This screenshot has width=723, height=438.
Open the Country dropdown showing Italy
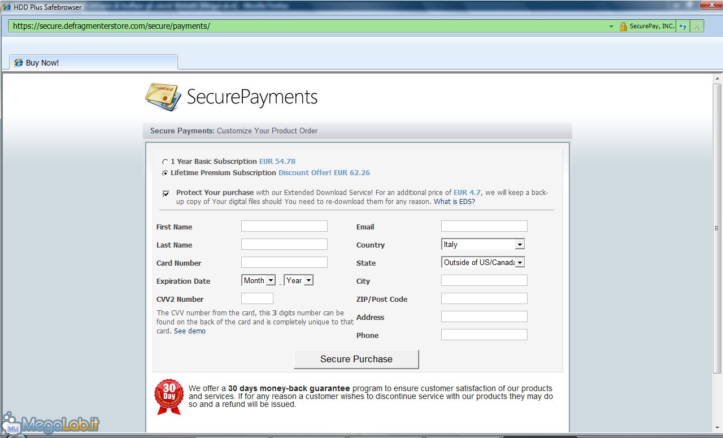coord(483,244)
